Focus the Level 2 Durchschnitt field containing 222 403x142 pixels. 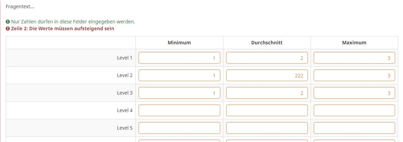click(x=267, y=76)
